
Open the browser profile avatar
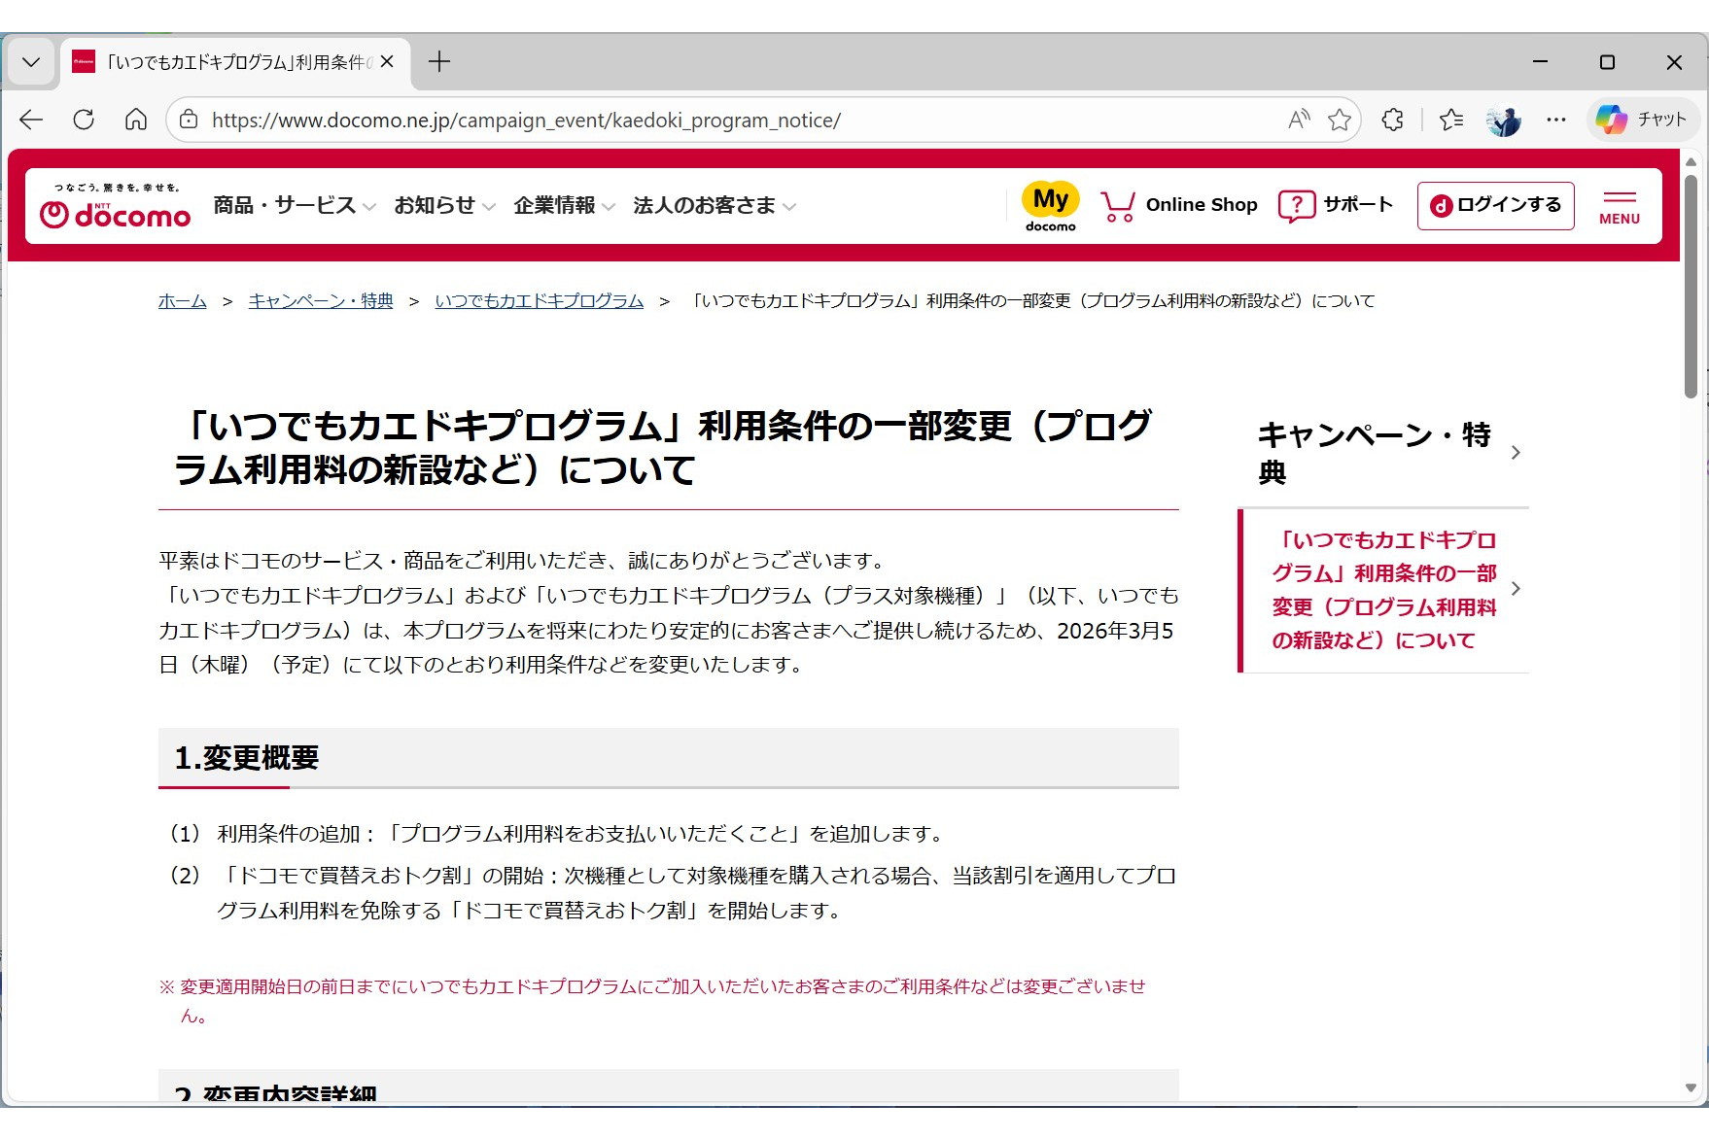pyautogui.click(x=1504, y=120)
